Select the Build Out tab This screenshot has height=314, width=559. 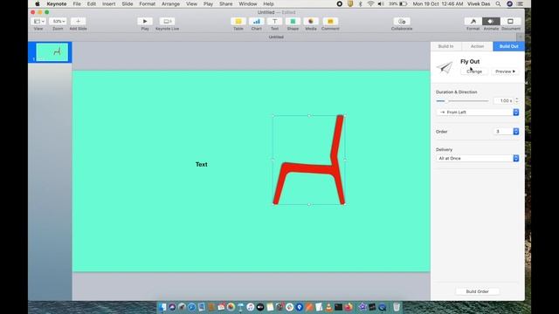508,46
